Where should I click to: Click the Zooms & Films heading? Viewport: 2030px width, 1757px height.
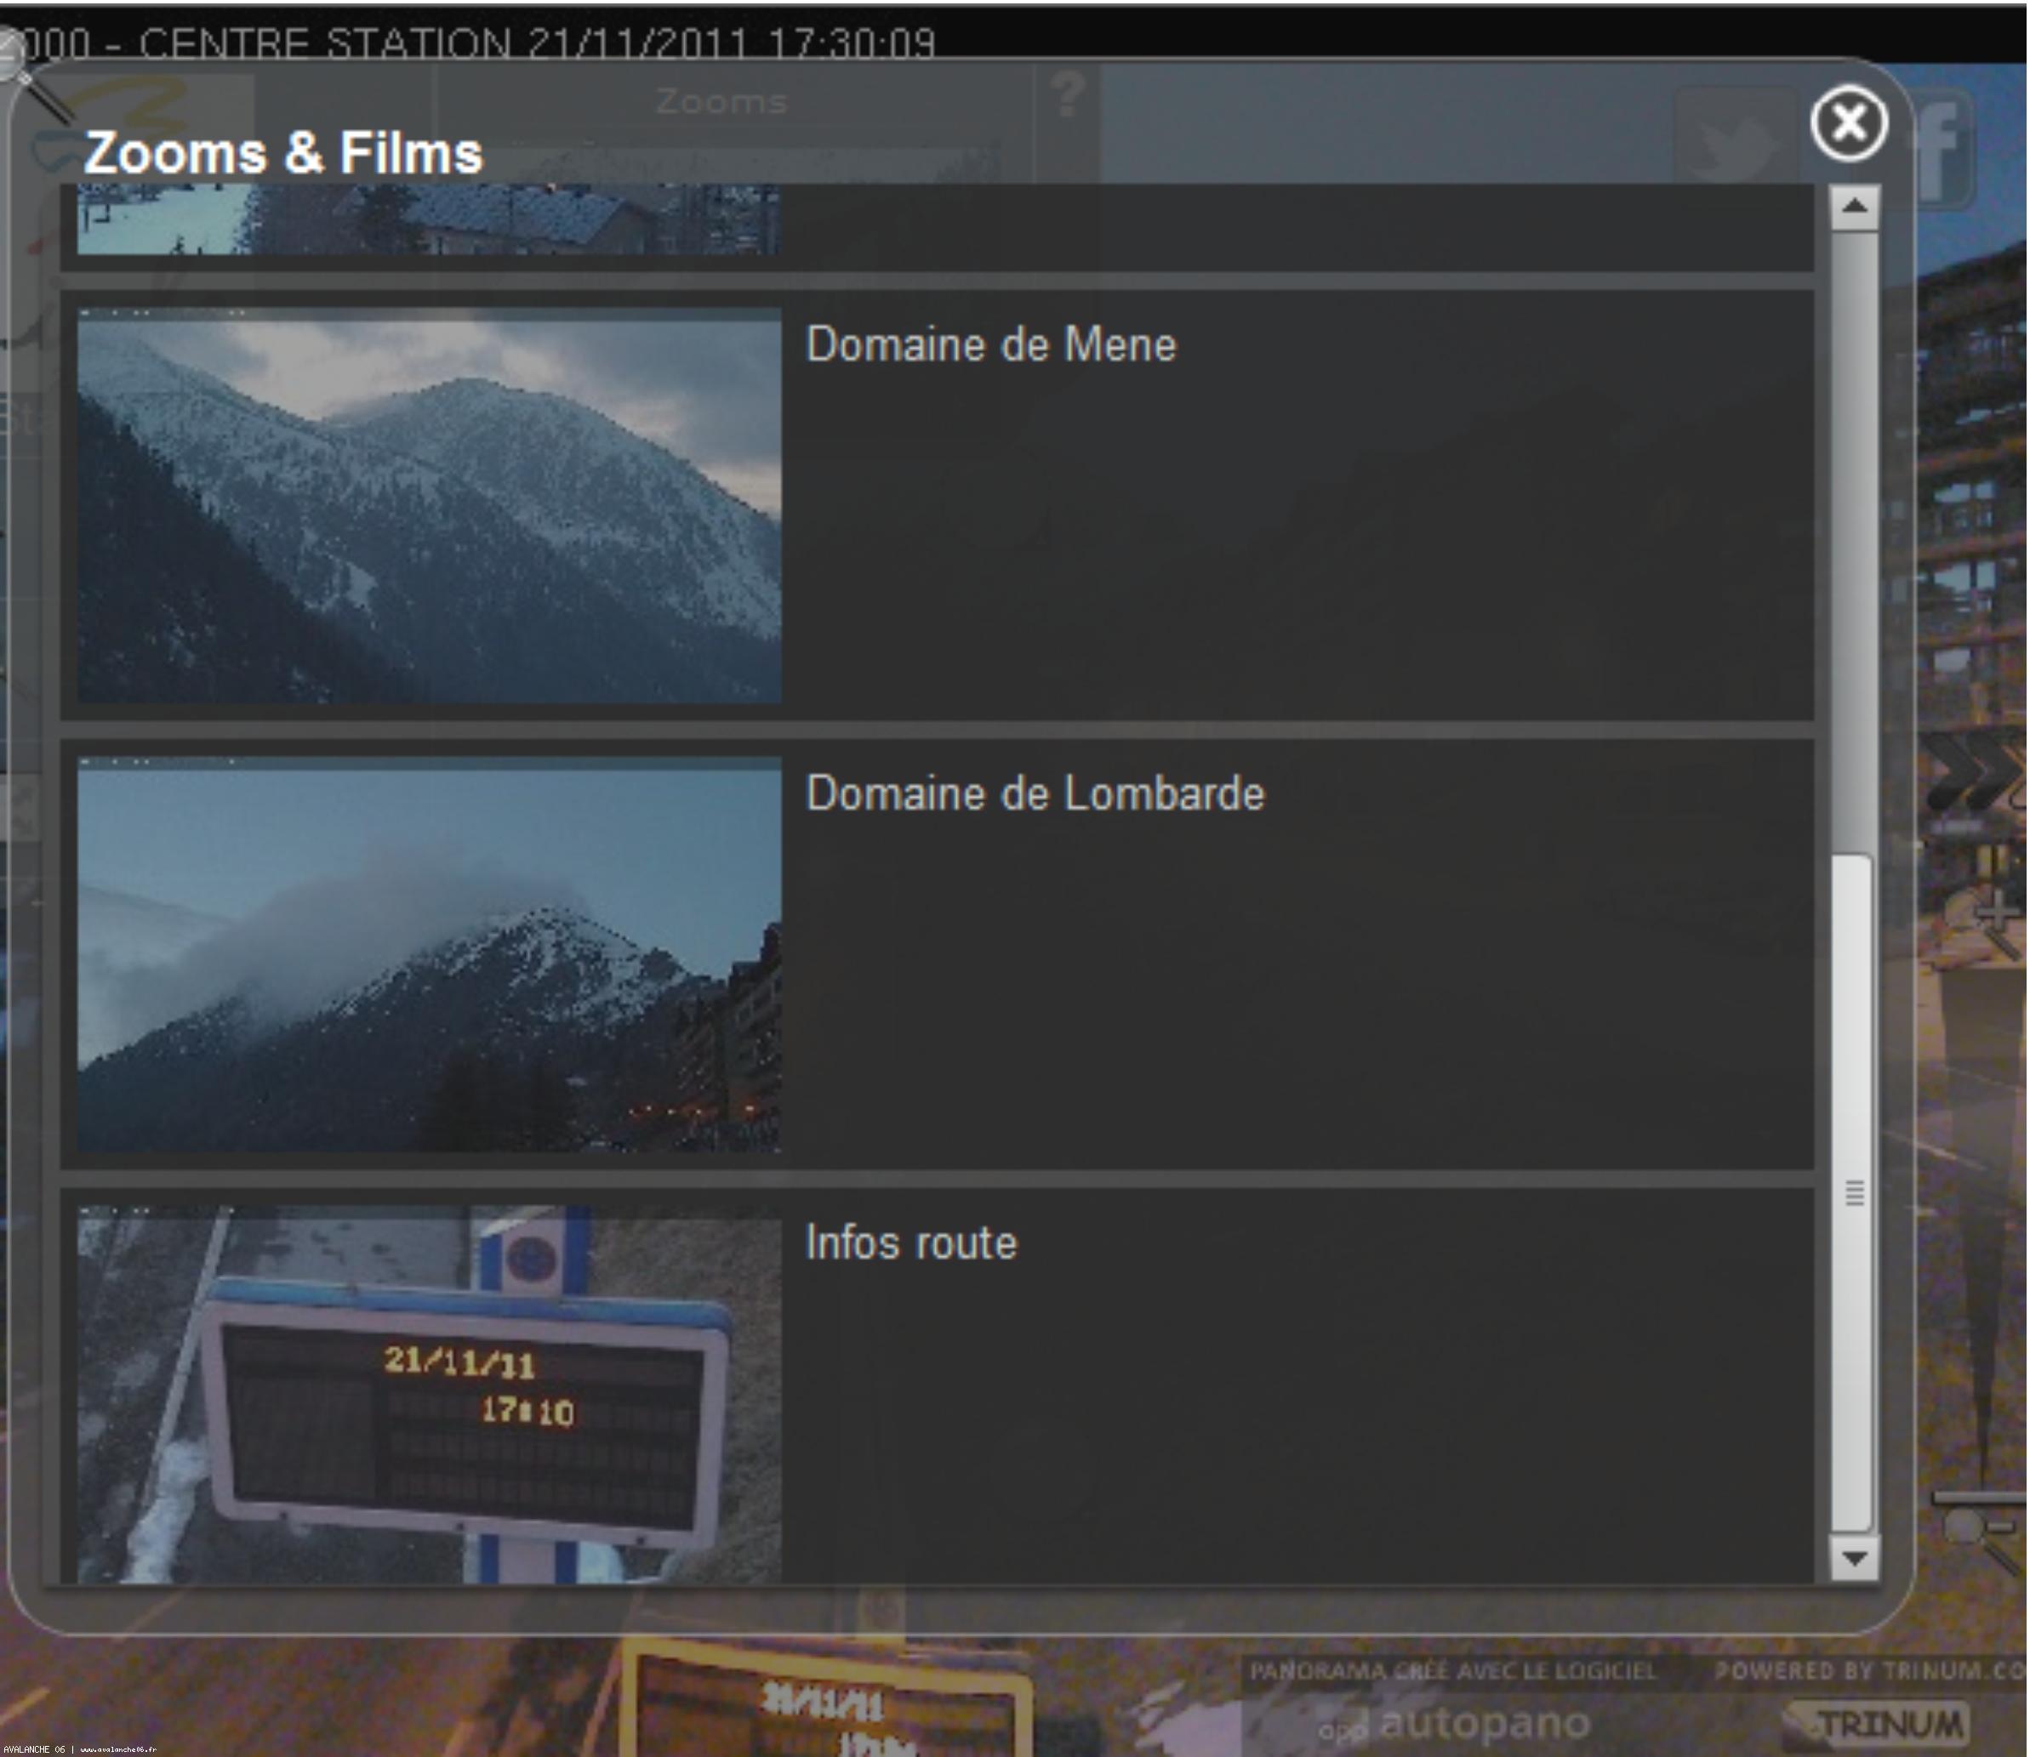(283, 154)
